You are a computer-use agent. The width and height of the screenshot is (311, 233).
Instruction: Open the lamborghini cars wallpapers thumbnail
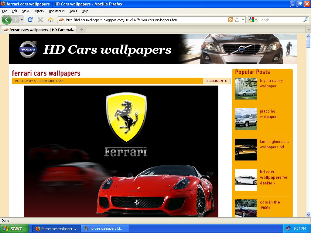click(246, 149)
